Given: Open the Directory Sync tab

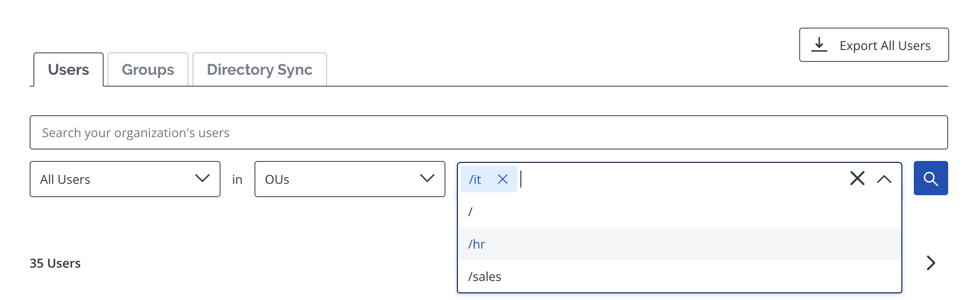Looking at the screenshot, I should pos(260,70).
